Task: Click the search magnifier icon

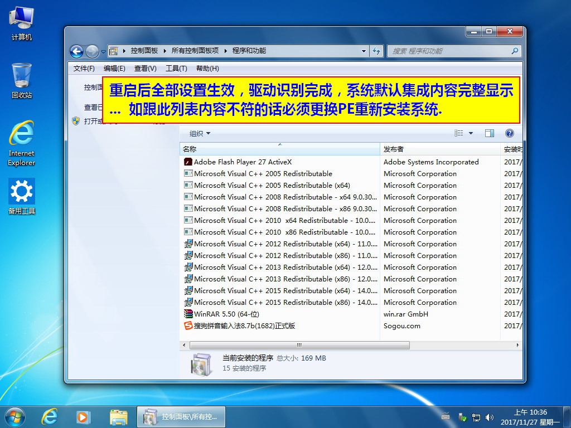Action: (515, 51)
